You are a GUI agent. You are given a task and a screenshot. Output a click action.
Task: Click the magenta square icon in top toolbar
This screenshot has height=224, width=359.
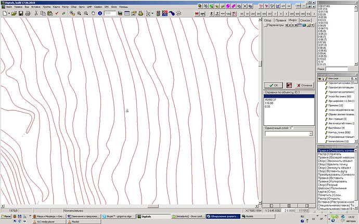(x=228, y=6)
